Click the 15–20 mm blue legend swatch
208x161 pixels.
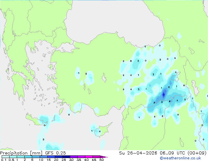[51, 157]
